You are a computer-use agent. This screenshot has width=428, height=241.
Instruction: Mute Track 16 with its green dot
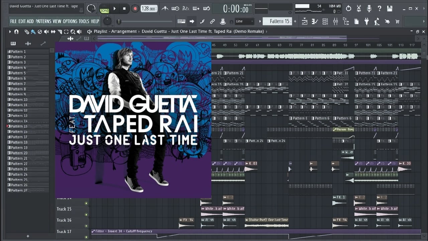point(86,226)
